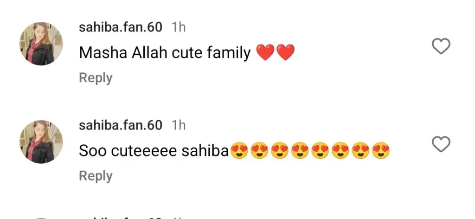
Task: Reply to the "Masha Allah cute family" comment
Action: (96, 78)
